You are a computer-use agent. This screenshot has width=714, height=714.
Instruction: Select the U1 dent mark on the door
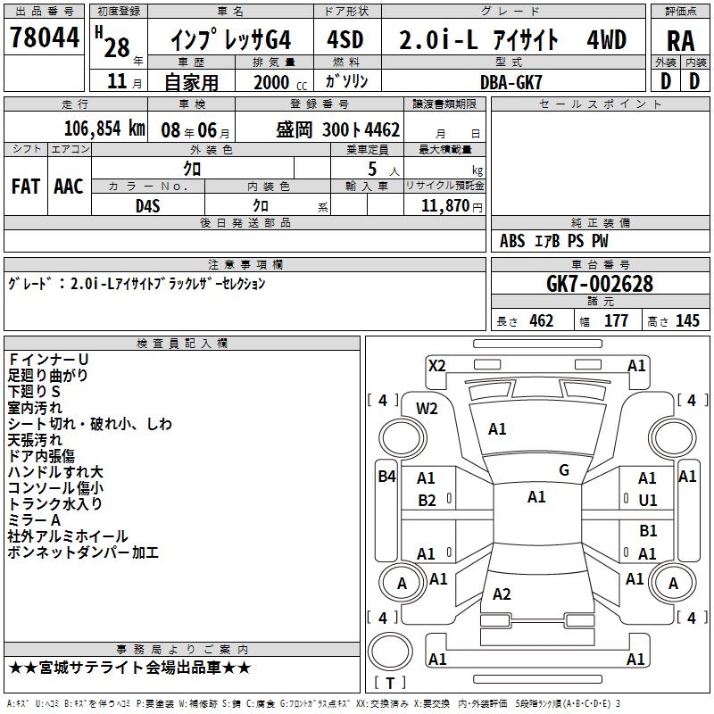point(648,501)
